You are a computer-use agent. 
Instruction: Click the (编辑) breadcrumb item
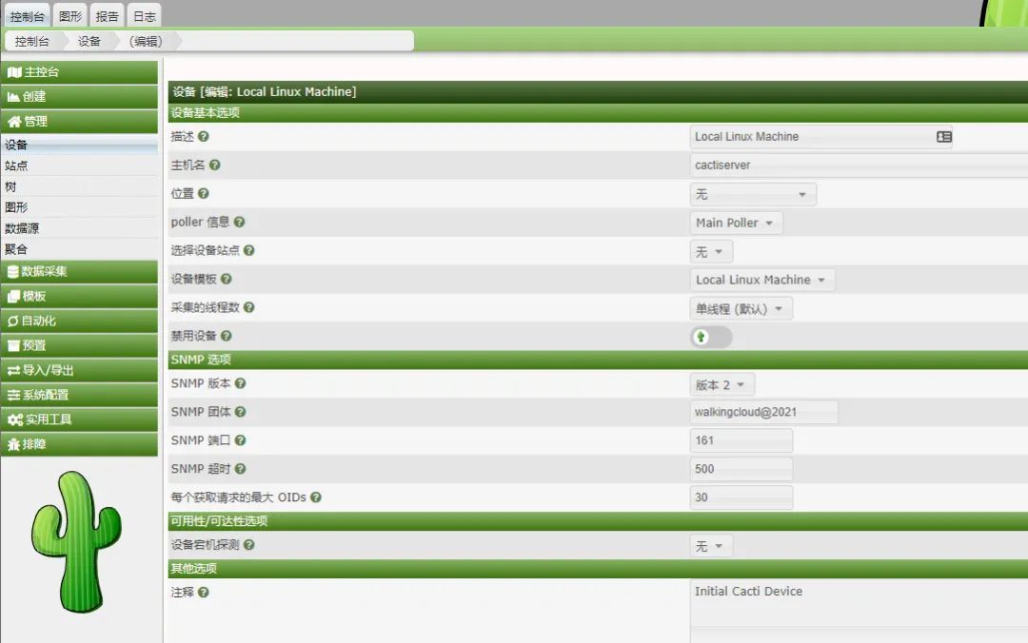146,41
